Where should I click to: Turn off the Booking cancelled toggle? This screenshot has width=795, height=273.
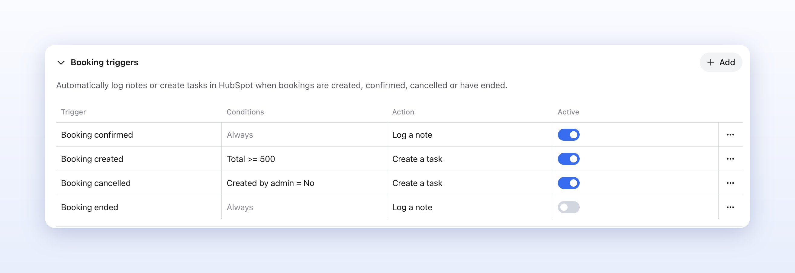[568, 183]
